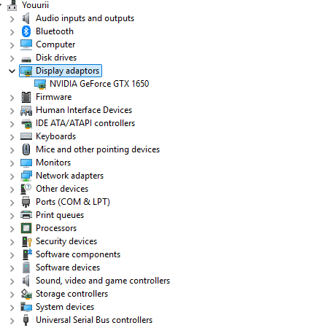Screen dimensions: 321x328
Task: Select the Ports (COM & LPT) label
Action: pos(73,202)
